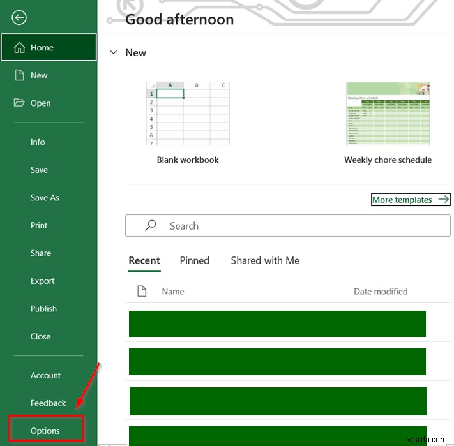Viewport: 454px width, 446px height.
Task: Click the magnifier icon in search box
Action: (151, 225)
